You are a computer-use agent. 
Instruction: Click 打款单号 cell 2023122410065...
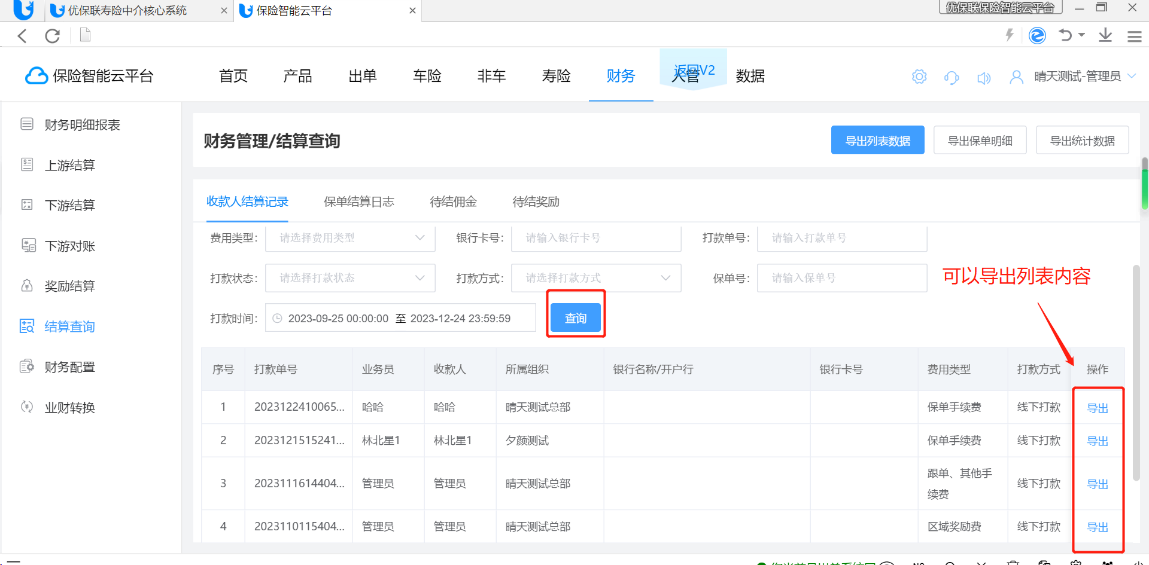[x=299, y=407]
